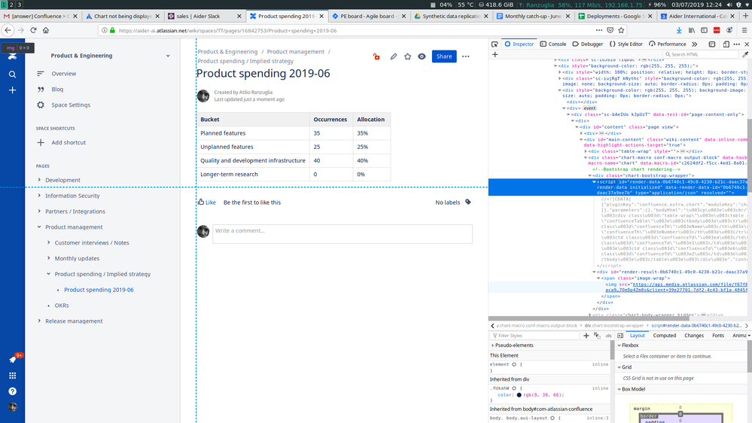The image size is (752, 423).
Task: Toggle the three-pane inspector sidebar button
Action: coord(620,336)
